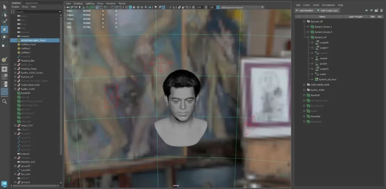Toggle the eye visibility column header
This screenshot has width=386, height=189.
(298, 16)
